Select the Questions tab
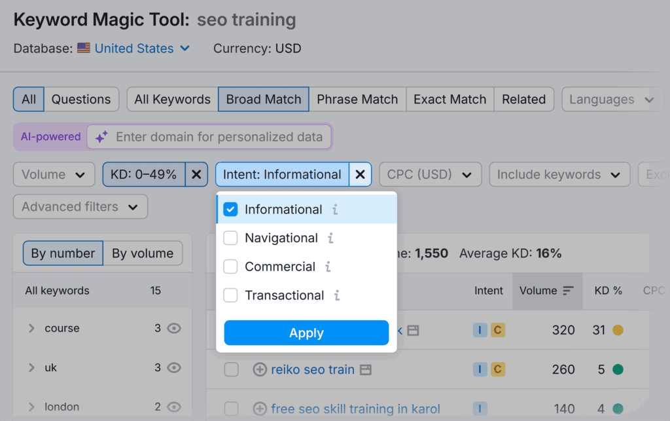 (x=81, y=99)
